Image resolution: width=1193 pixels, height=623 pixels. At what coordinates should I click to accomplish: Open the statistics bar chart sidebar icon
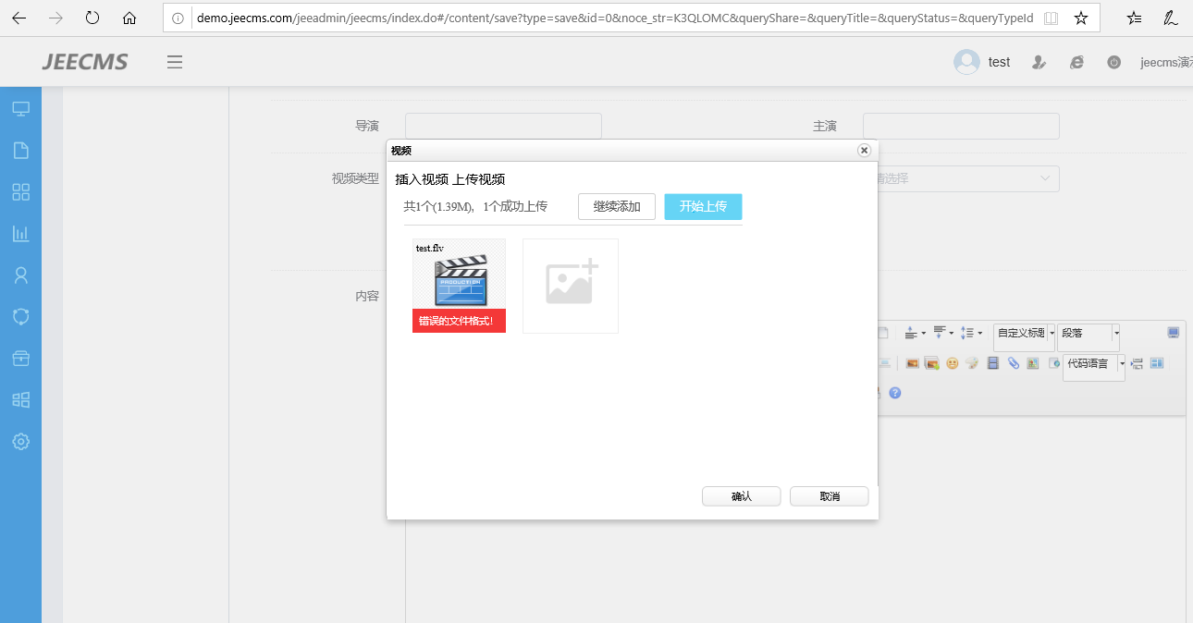[20, 234]
